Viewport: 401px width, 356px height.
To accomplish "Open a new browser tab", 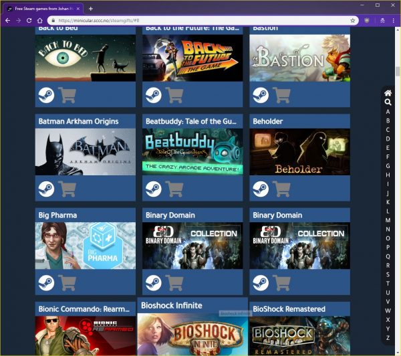I will coord(90,9).
